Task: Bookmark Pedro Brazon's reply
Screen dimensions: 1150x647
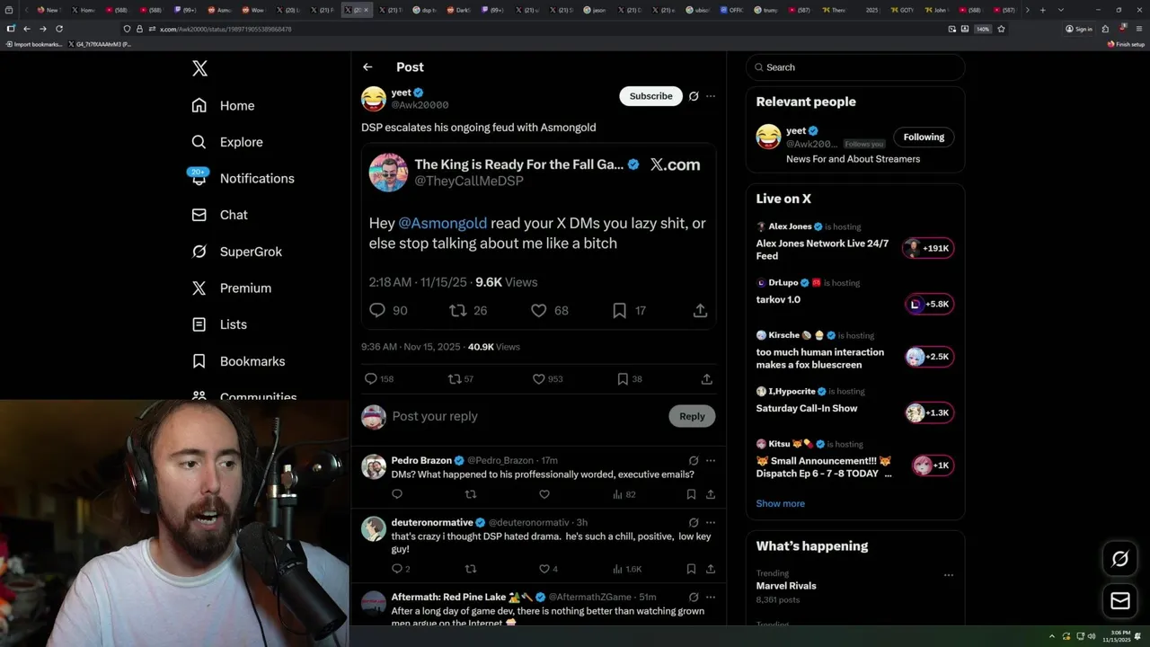Action: [x=691, y=494]
